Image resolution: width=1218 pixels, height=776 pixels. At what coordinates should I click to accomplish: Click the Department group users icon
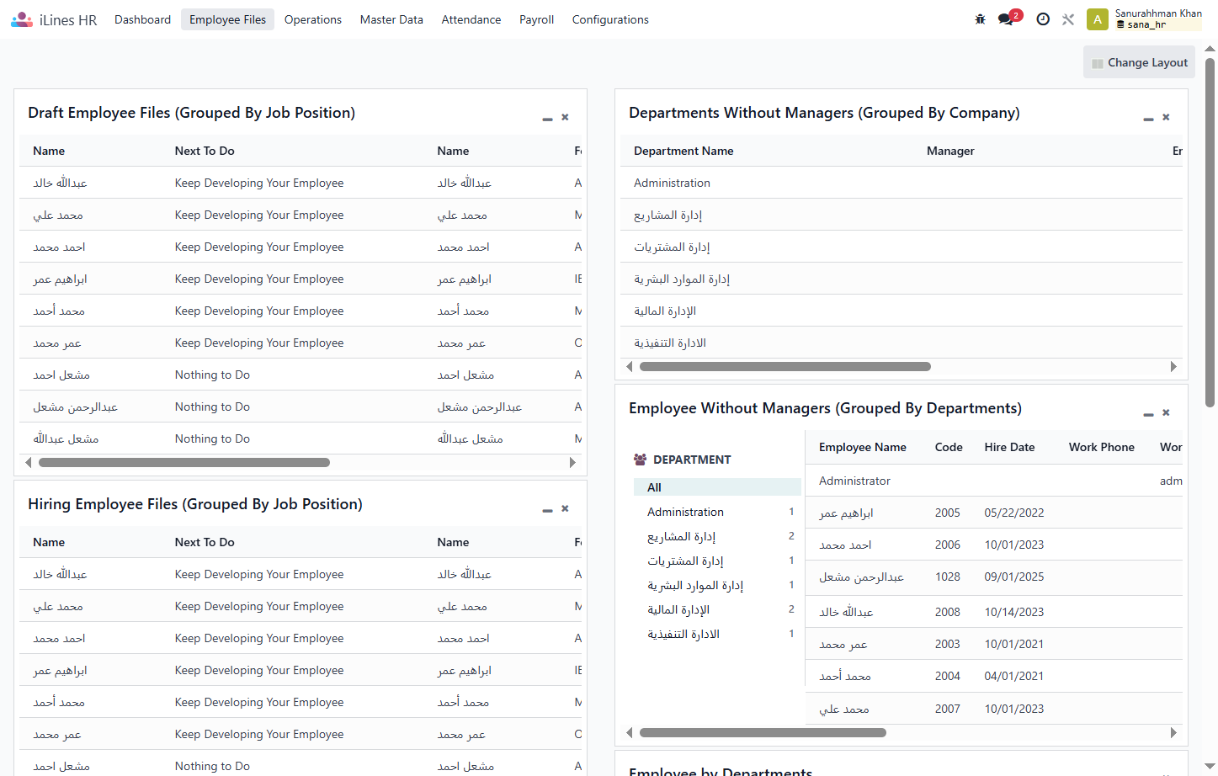641,460
